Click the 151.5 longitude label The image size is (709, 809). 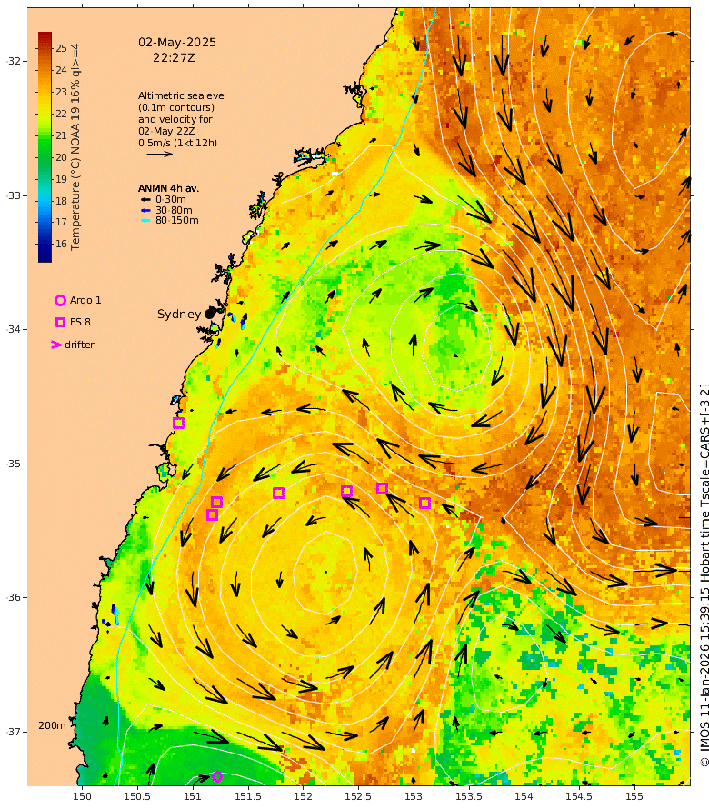point(247,796)
